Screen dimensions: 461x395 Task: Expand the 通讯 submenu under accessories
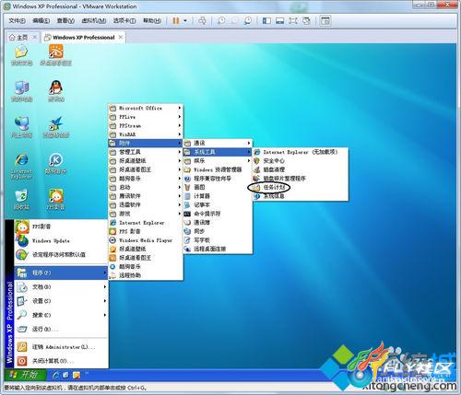point(218,143)
